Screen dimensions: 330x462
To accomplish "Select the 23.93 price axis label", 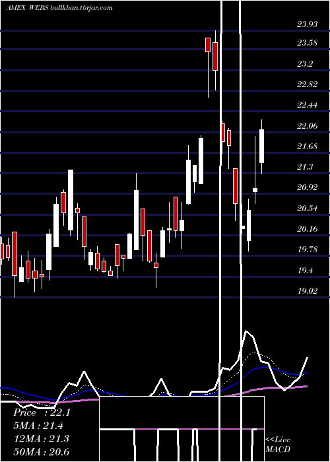I will 308,24.
